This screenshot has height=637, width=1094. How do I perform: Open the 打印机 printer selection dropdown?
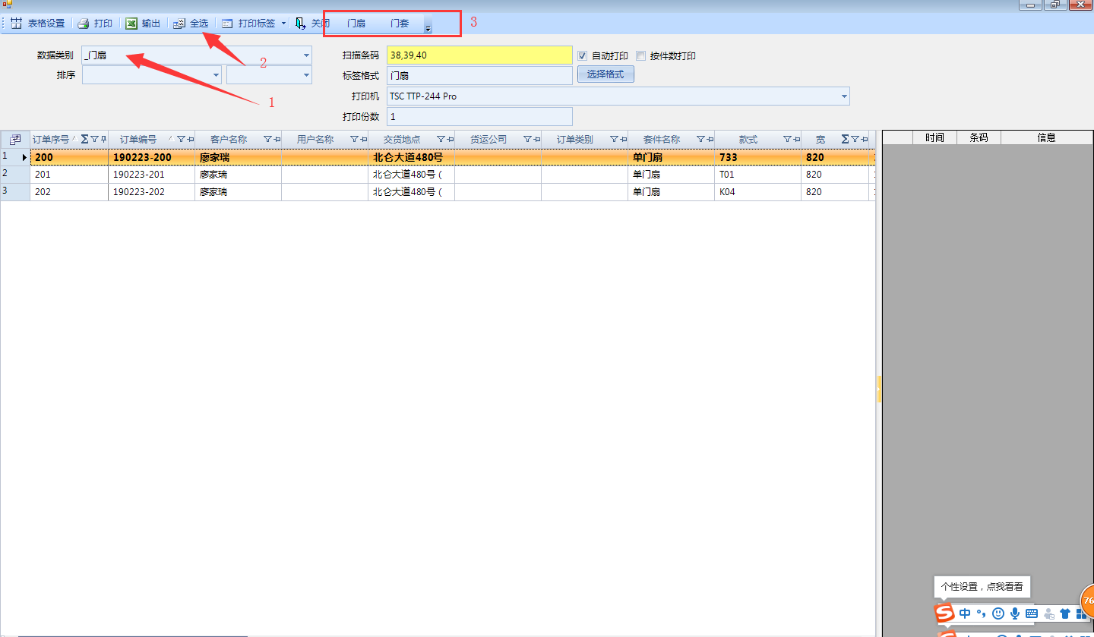click(844, 96)
